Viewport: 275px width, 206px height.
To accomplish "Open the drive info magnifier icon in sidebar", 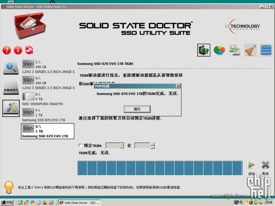I will coord(11,68).
